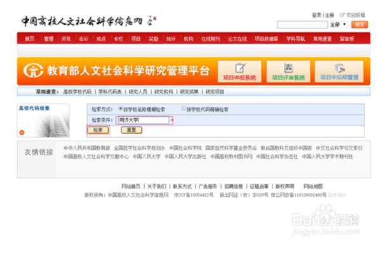Open 项目中后期管理 (mid/late-stage project management)
The width and height of the screenshot is (381, 254).
click(339, 72)
